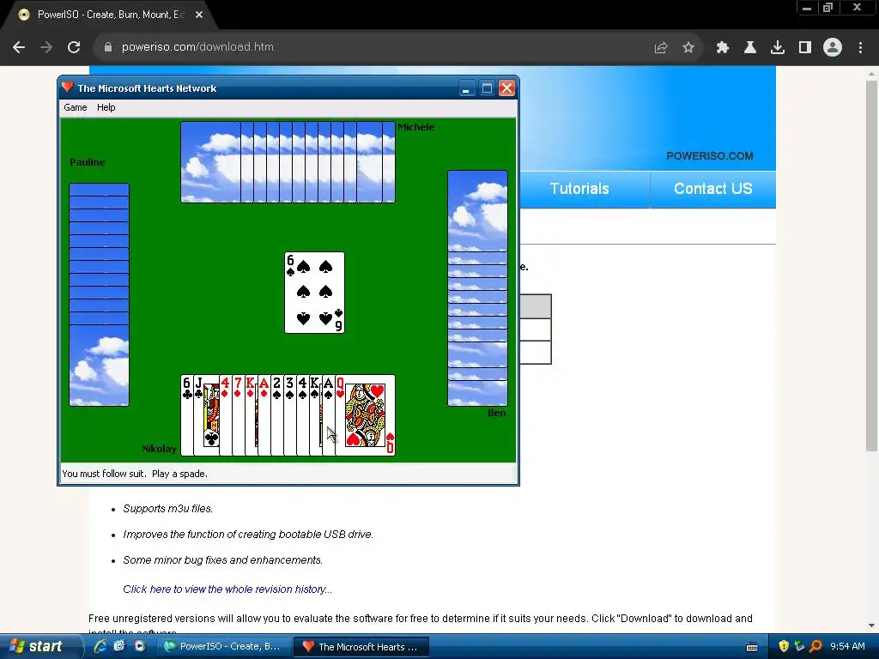
Task: Open the Chrome downloads icon
Action: pyautogui.click(x=778, y=48)
